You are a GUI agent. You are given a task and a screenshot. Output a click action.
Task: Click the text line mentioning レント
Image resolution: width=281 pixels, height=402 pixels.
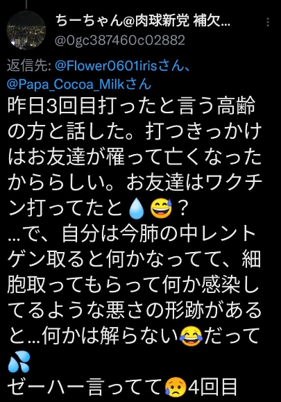click(132, 233)
